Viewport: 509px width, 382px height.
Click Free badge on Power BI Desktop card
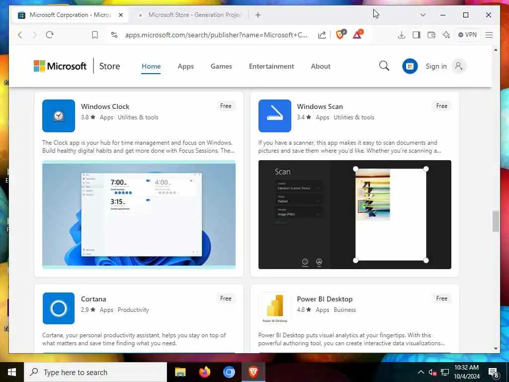point(441,298)
